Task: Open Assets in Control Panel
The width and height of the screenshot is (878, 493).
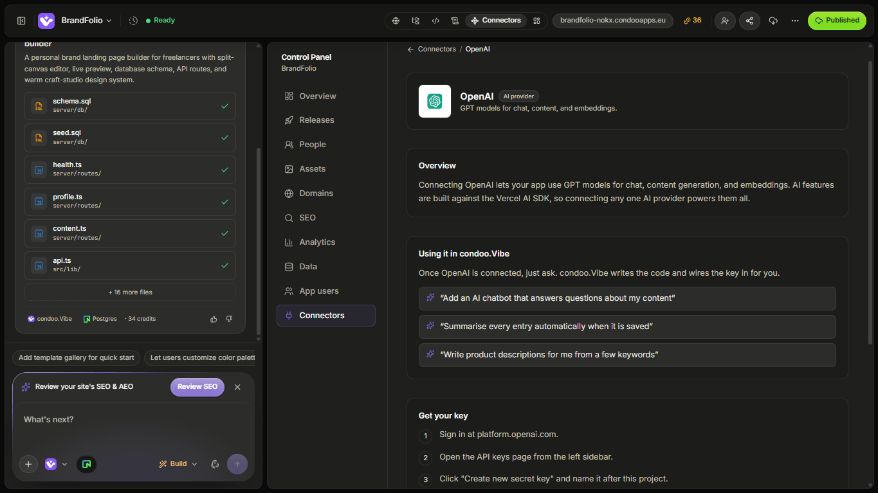Action: click(326, 169)
